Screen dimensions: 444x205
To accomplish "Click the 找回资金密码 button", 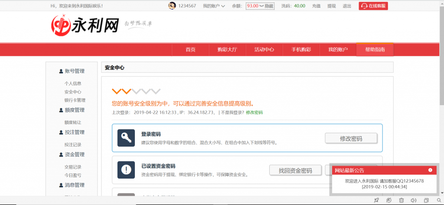I will (x=296, y=170).
